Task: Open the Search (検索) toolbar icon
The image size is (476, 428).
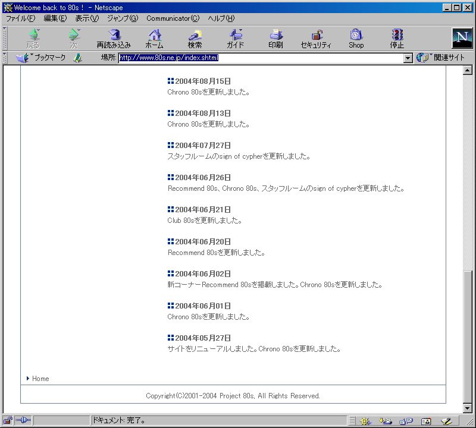Action: pyautogui.click(x=195, y=39)
